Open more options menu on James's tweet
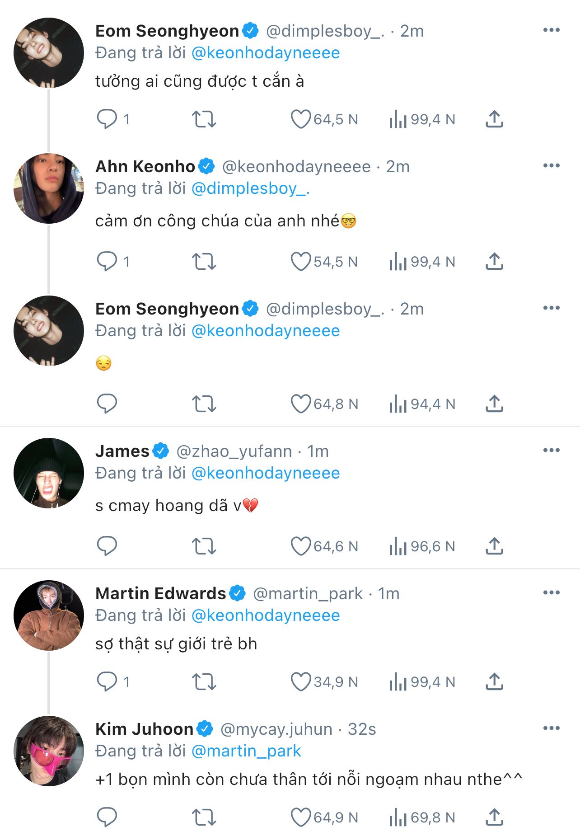Viewport: 580px width, 836px height. (x=551, y=451)
